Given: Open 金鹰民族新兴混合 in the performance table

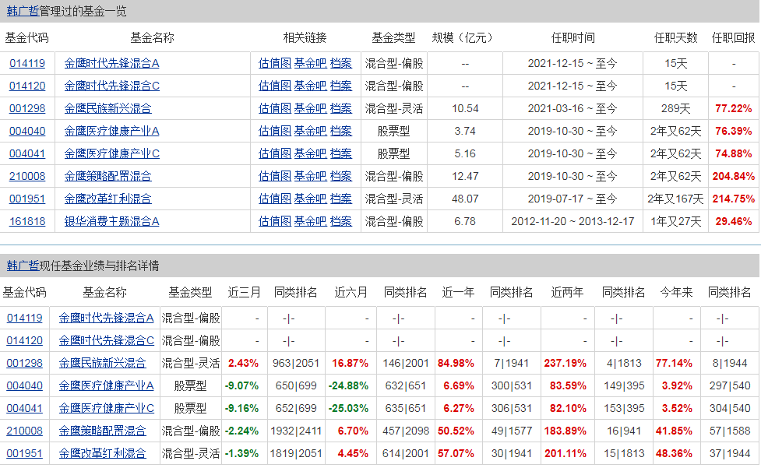Looking at the screenshot, I should coord(102,363).
